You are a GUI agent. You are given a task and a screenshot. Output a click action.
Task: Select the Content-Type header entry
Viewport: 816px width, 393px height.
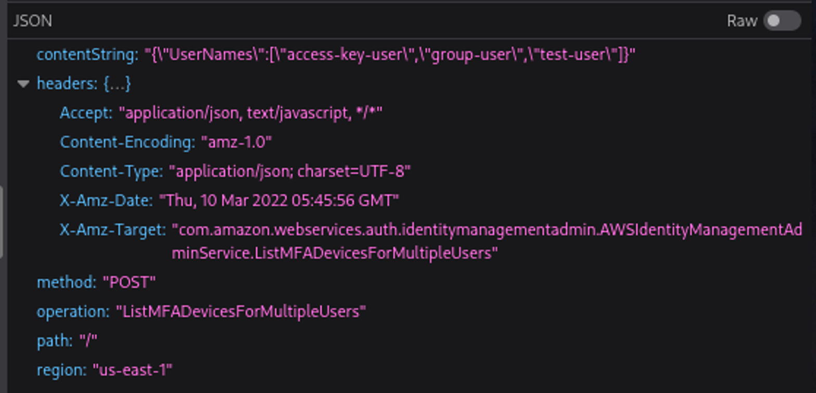(234, 171)
